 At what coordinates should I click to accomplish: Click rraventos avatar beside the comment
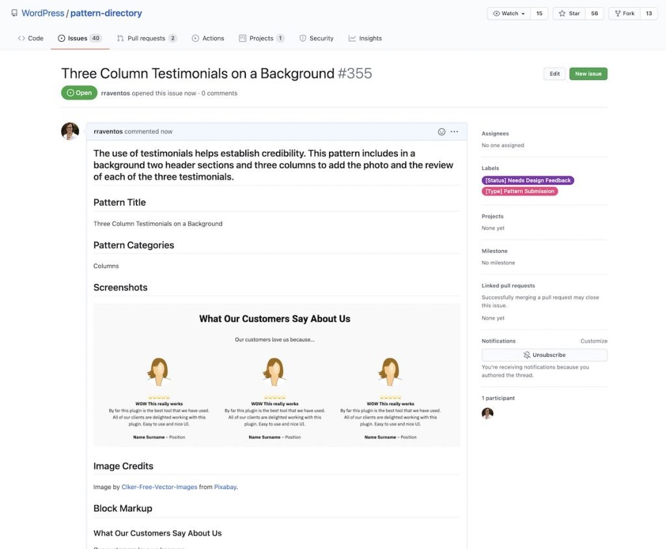tap(70, 132)
